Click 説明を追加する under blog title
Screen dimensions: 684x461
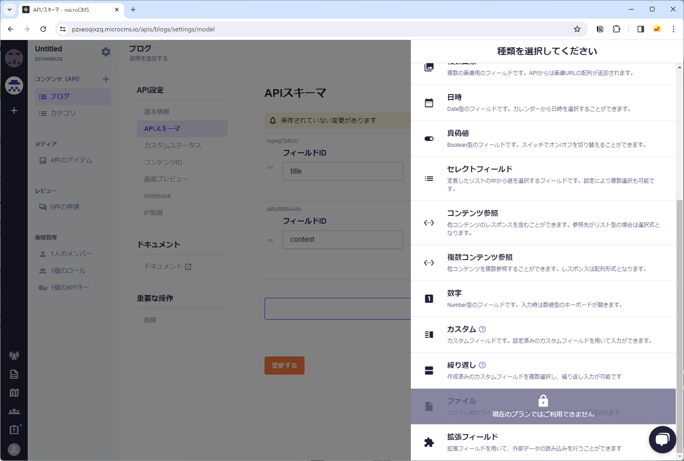coord(149,59)
